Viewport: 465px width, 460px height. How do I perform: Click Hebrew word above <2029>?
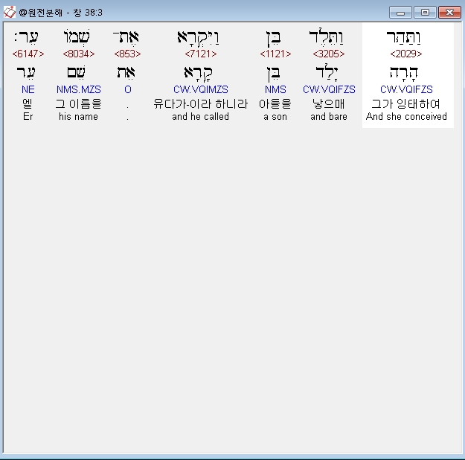pos(403,37)
